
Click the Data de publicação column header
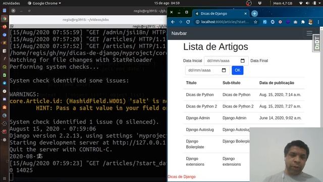(277, 83)
